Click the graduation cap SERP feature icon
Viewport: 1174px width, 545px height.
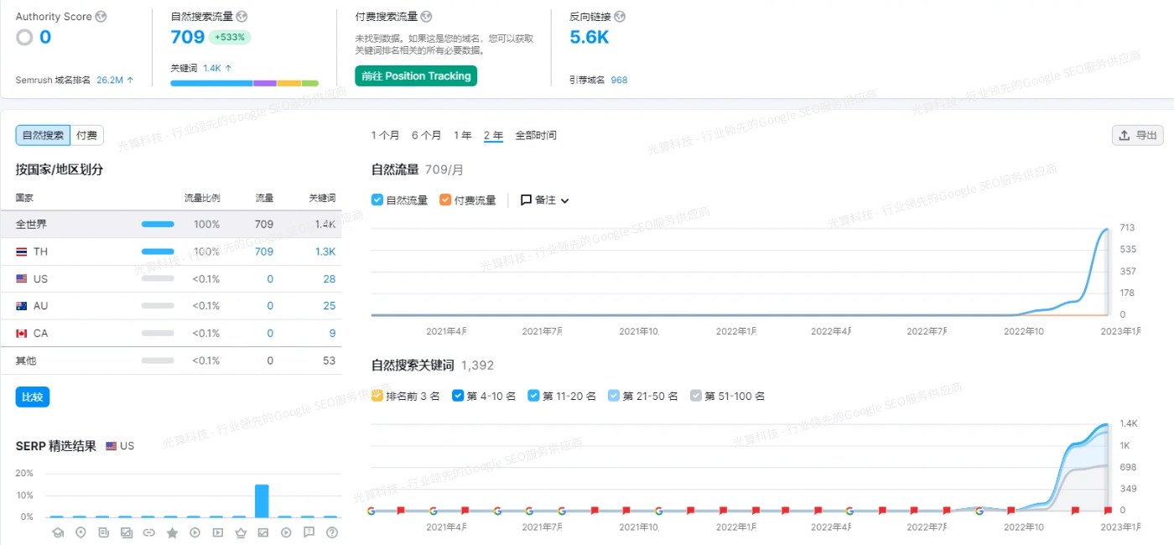point(58,532)
